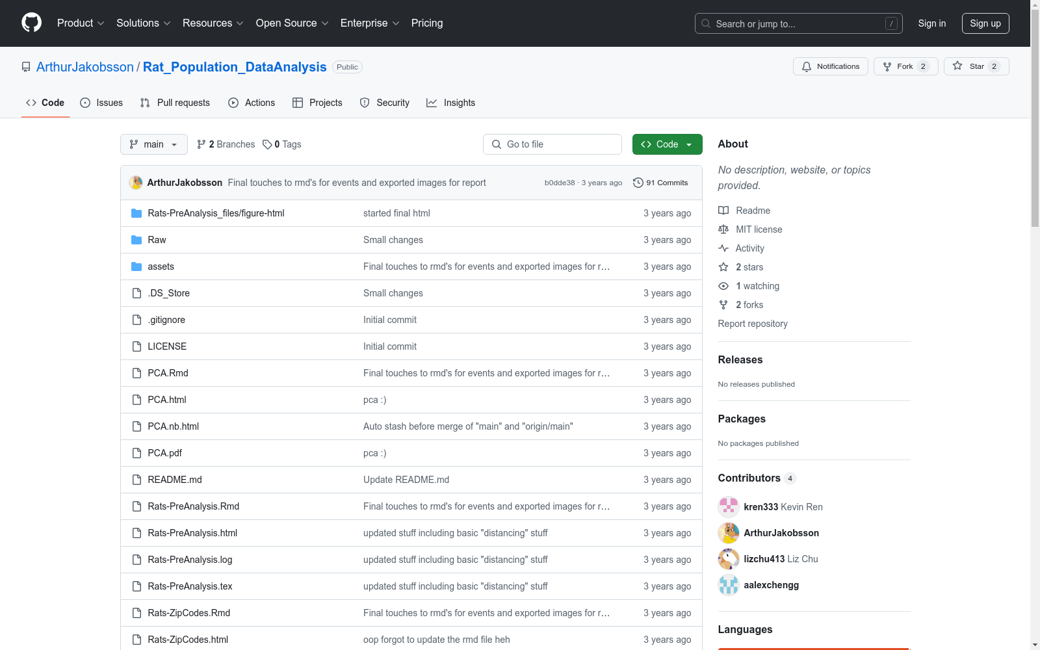Switch to the Pull requests tab
The width and height of the screenshot is (1040, 650).
coord(175,103)
